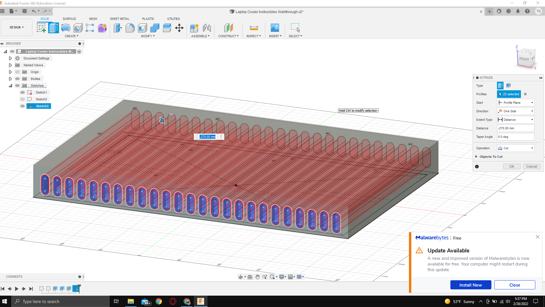Confirm the extrude with OK

[x=512, y=167]
